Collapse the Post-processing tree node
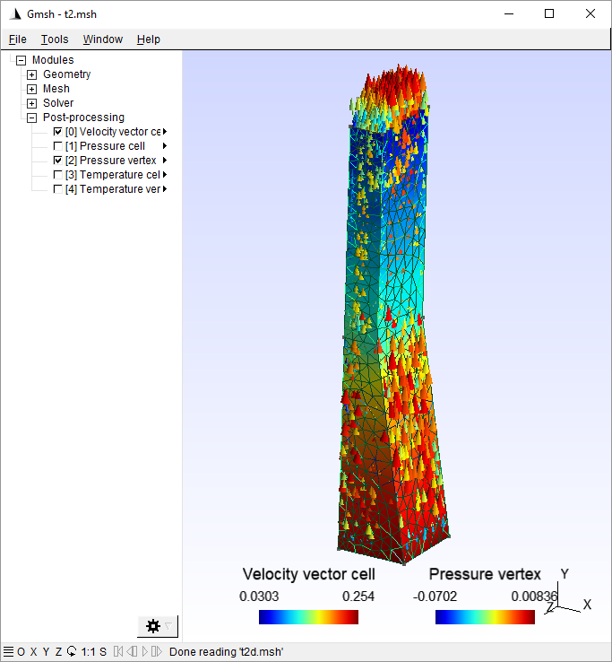This screenshot has width=612, height=662. point(32,118)
